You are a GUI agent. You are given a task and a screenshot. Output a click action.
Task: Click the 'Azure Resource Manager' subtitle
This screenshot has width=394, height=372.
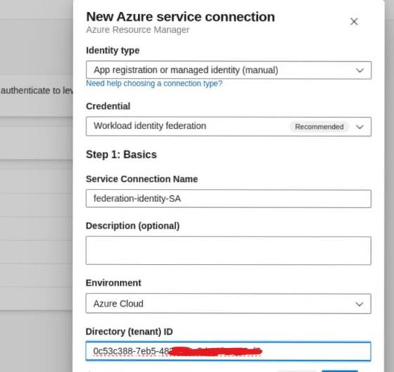[138, 29]
